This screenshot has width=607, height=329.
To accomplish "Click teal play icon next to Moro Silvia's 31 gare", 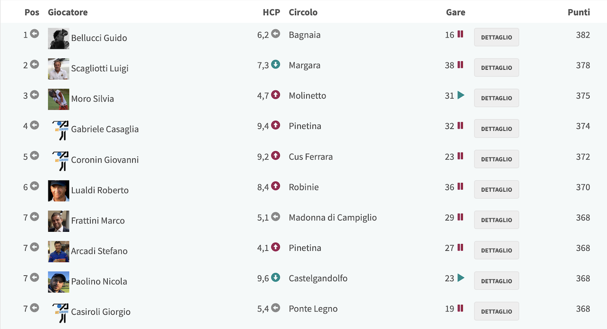I will tap(460, 95).
